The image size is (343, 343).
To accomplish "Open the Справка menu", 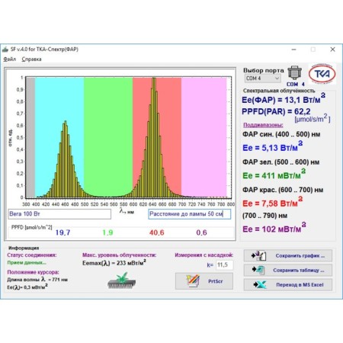I will [31, 59].
